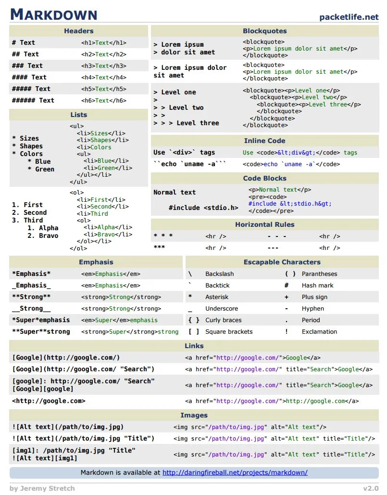Click the "* Green" nested list item
This screenshot has width=387, height=495.
coord(41,169)
